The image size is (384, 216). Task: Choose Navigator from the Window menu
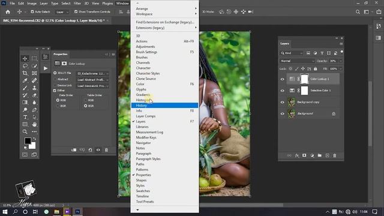coord(164,143)
